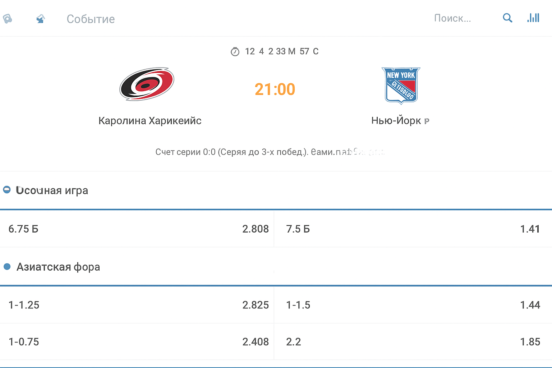
Task: Click the stopwatch countdown icon
Action: (x=235, y=52)
